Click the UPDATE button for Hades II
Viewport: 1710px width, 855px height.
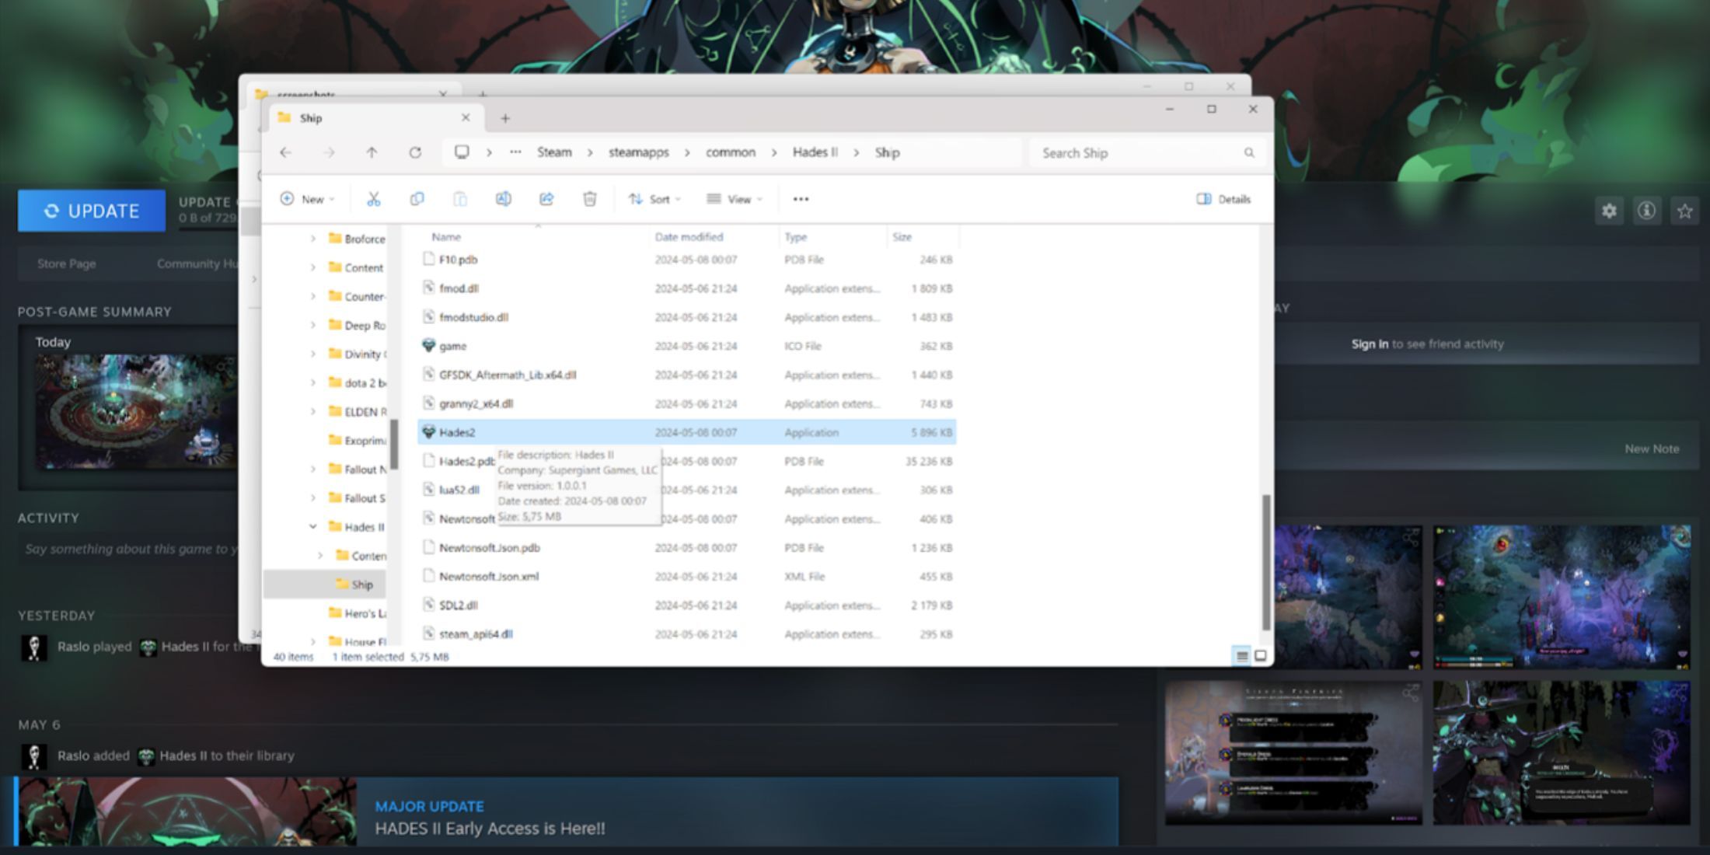[x=90, y=211]
